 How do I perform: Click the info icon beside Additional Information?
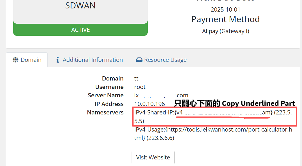click(58, 60)
